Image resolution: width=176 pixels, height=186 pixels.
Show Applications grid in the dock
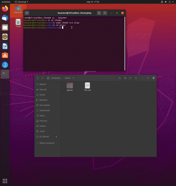click(5, 181)
